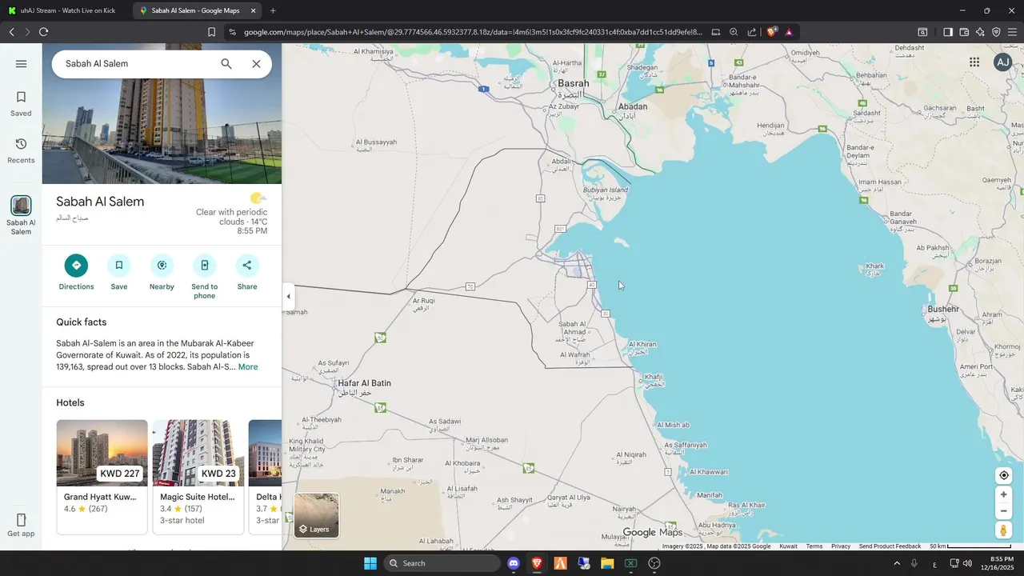Click the Terms link on the map footer
The height and width of the screenshot is (576, 1024).
click(814, 546)
